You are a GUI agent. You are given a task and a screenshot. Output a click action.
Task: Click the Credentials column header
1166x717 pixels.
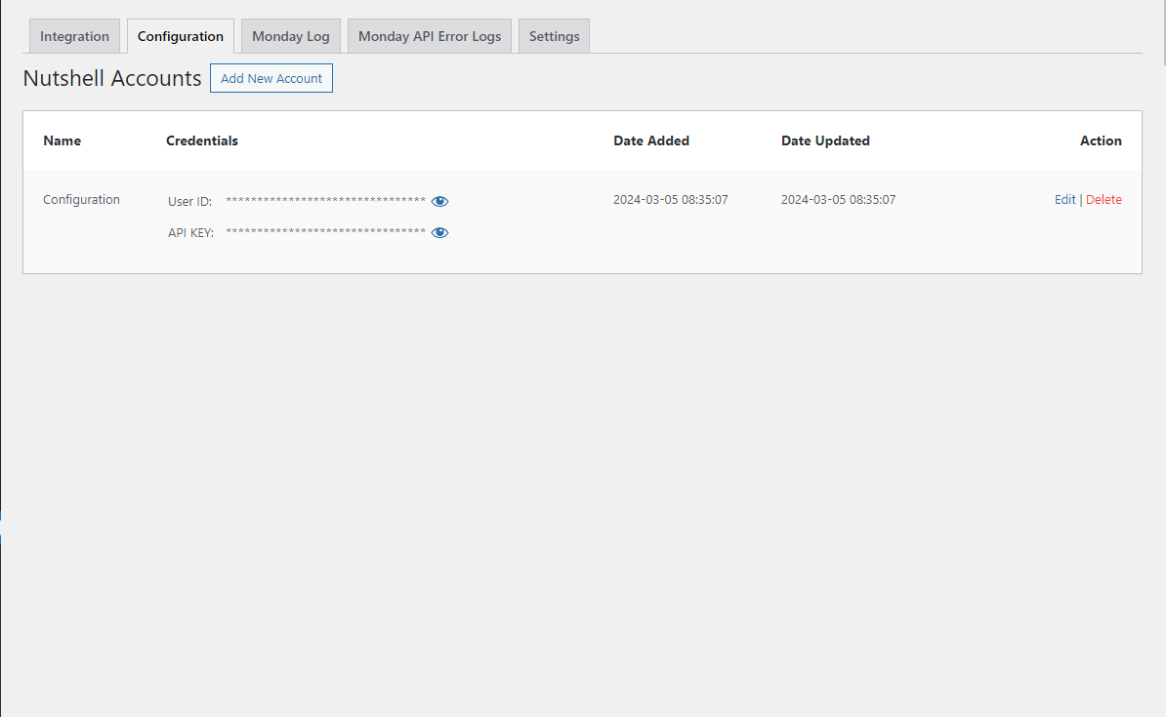click(x=202, y=140)
